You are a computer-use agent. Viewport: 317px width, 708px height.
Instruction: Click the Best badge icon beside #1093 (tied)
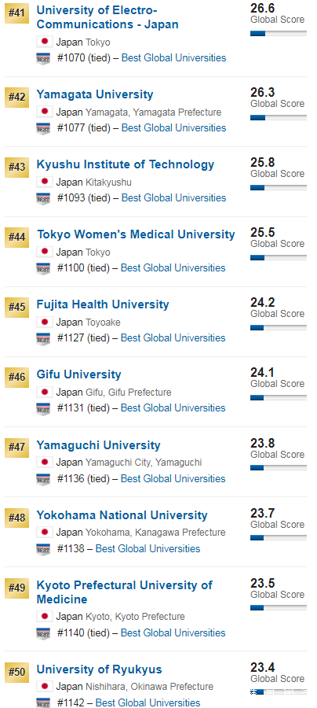pyautogui.click(x=43, y=198)
